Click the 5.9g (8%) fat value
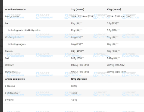Viewport: 144px width, 112px height. pos(113,23)
